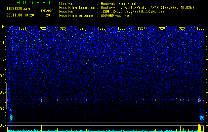Click the 'Receiver' field label

pyautogui.click(x=67, y=12)
